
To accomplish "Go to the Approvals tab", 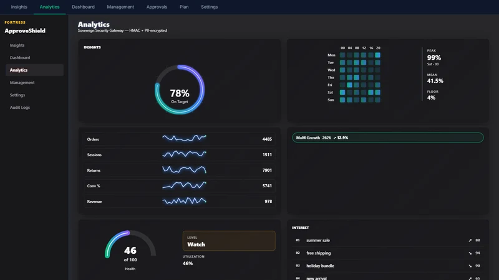I will coord(157,7).
